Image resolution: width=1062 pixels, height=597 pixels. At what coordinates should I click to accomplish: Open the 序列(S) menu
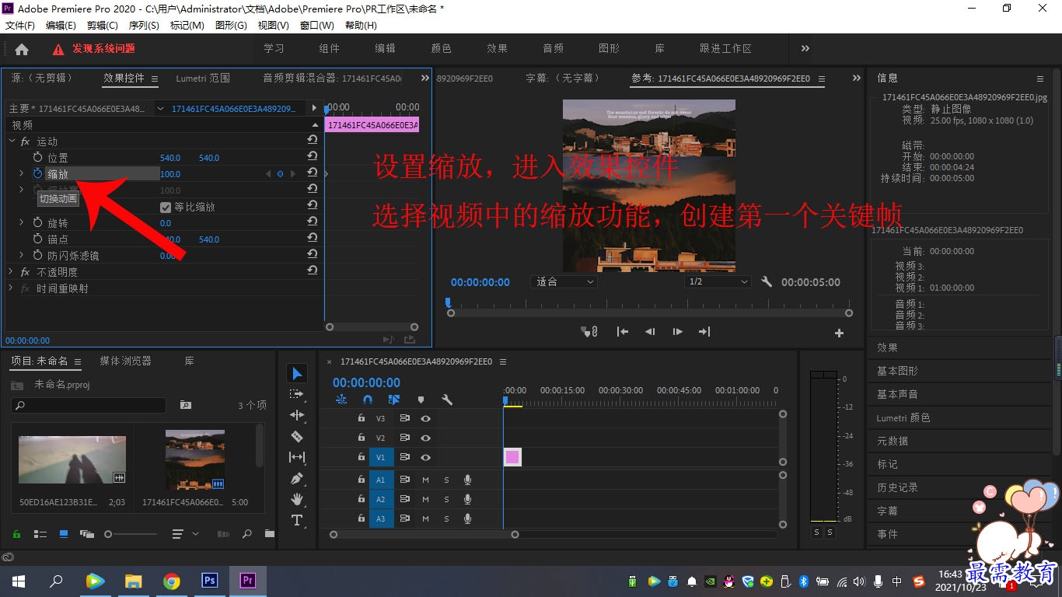click(x=144, y=25)
